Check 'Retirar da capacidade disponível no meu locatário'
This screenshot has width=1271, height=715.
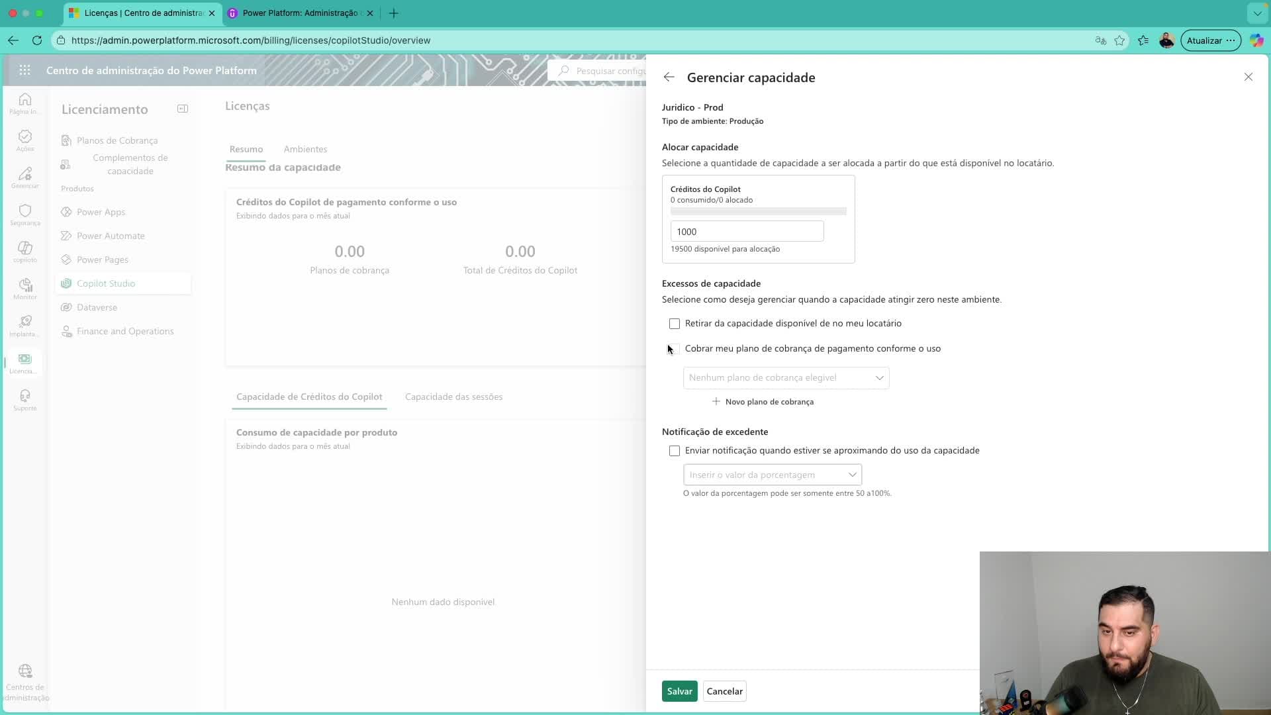point(675,324)
